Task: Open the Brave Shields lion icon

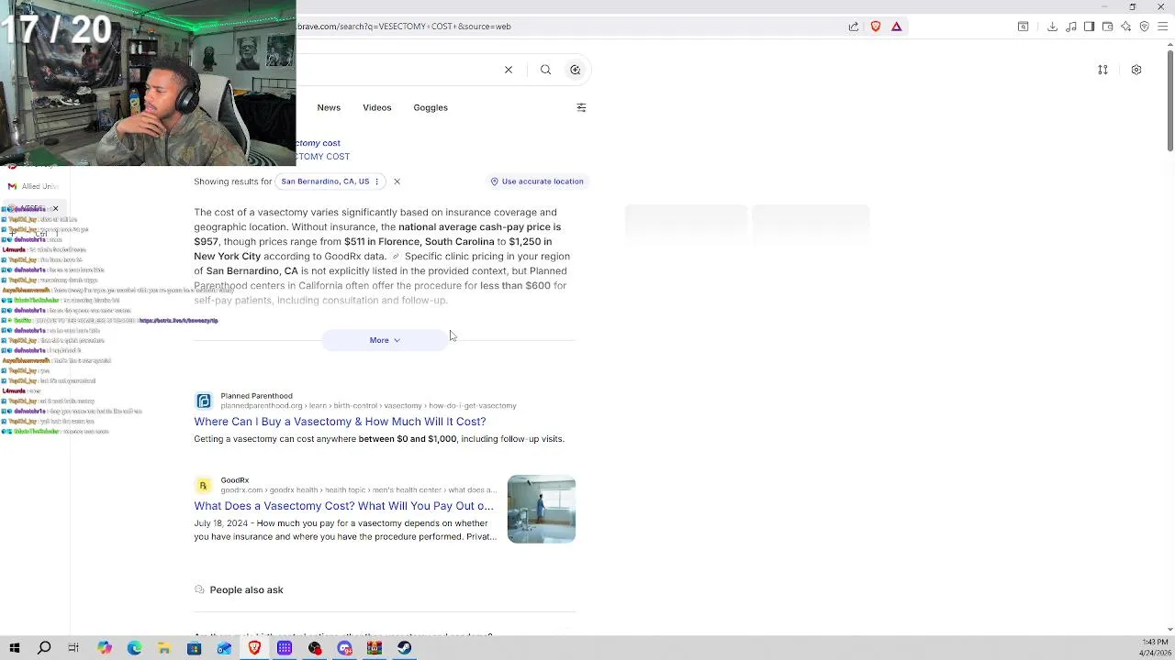Action: tap(876, 27)
